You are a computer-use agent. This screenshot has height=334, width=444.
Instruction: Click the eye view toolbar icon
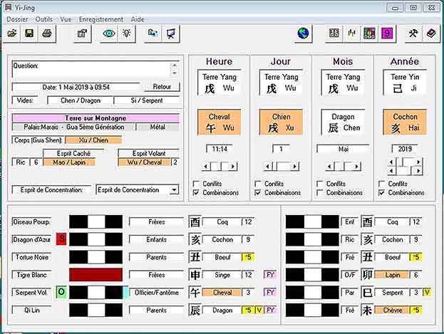109,33
